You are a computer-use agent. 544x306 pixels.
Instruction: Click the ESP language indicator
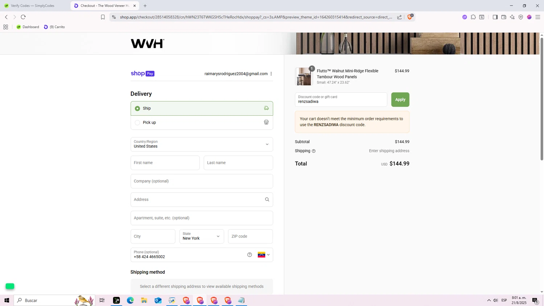(x=504, y=300)
